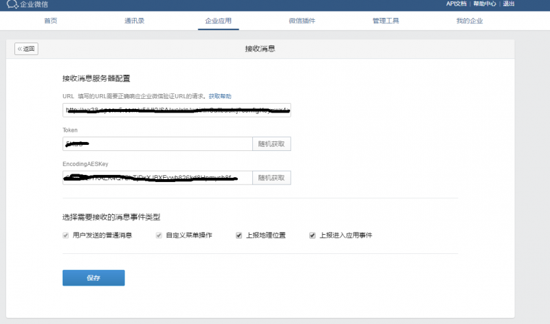Viewport: 550px width, 324px height.
Task: Click the EncodingAESKey label
Action: [85, 164]
